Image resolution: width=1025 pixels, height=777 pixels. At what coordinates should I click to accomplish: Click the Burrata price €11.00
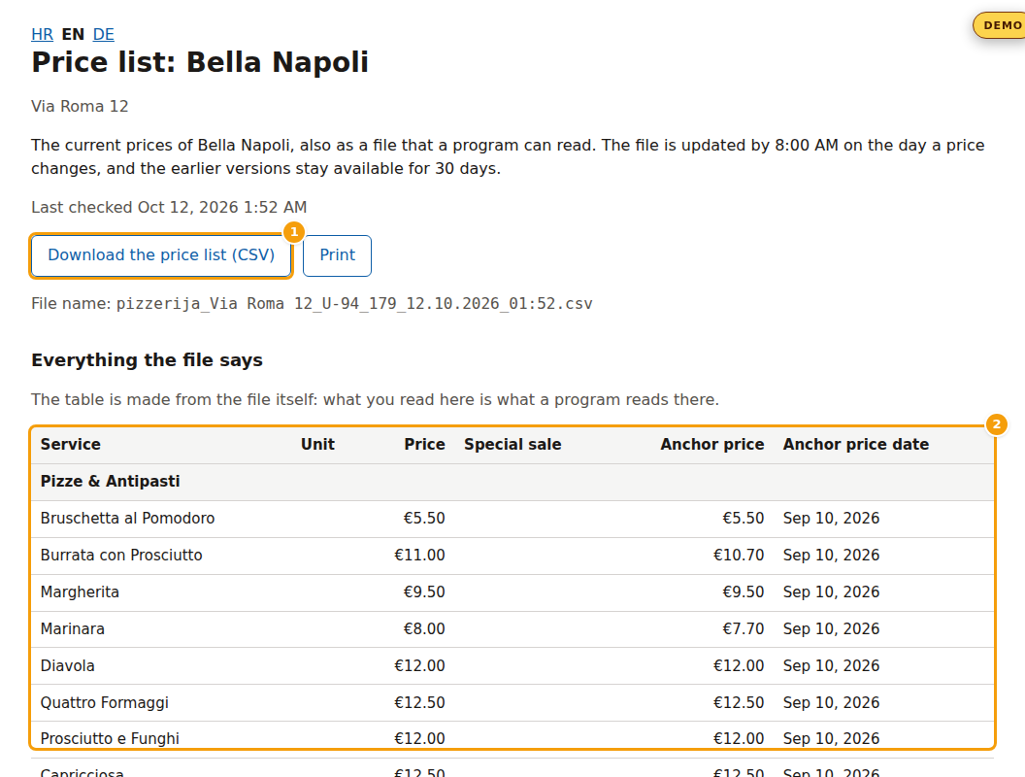[419, 556]
